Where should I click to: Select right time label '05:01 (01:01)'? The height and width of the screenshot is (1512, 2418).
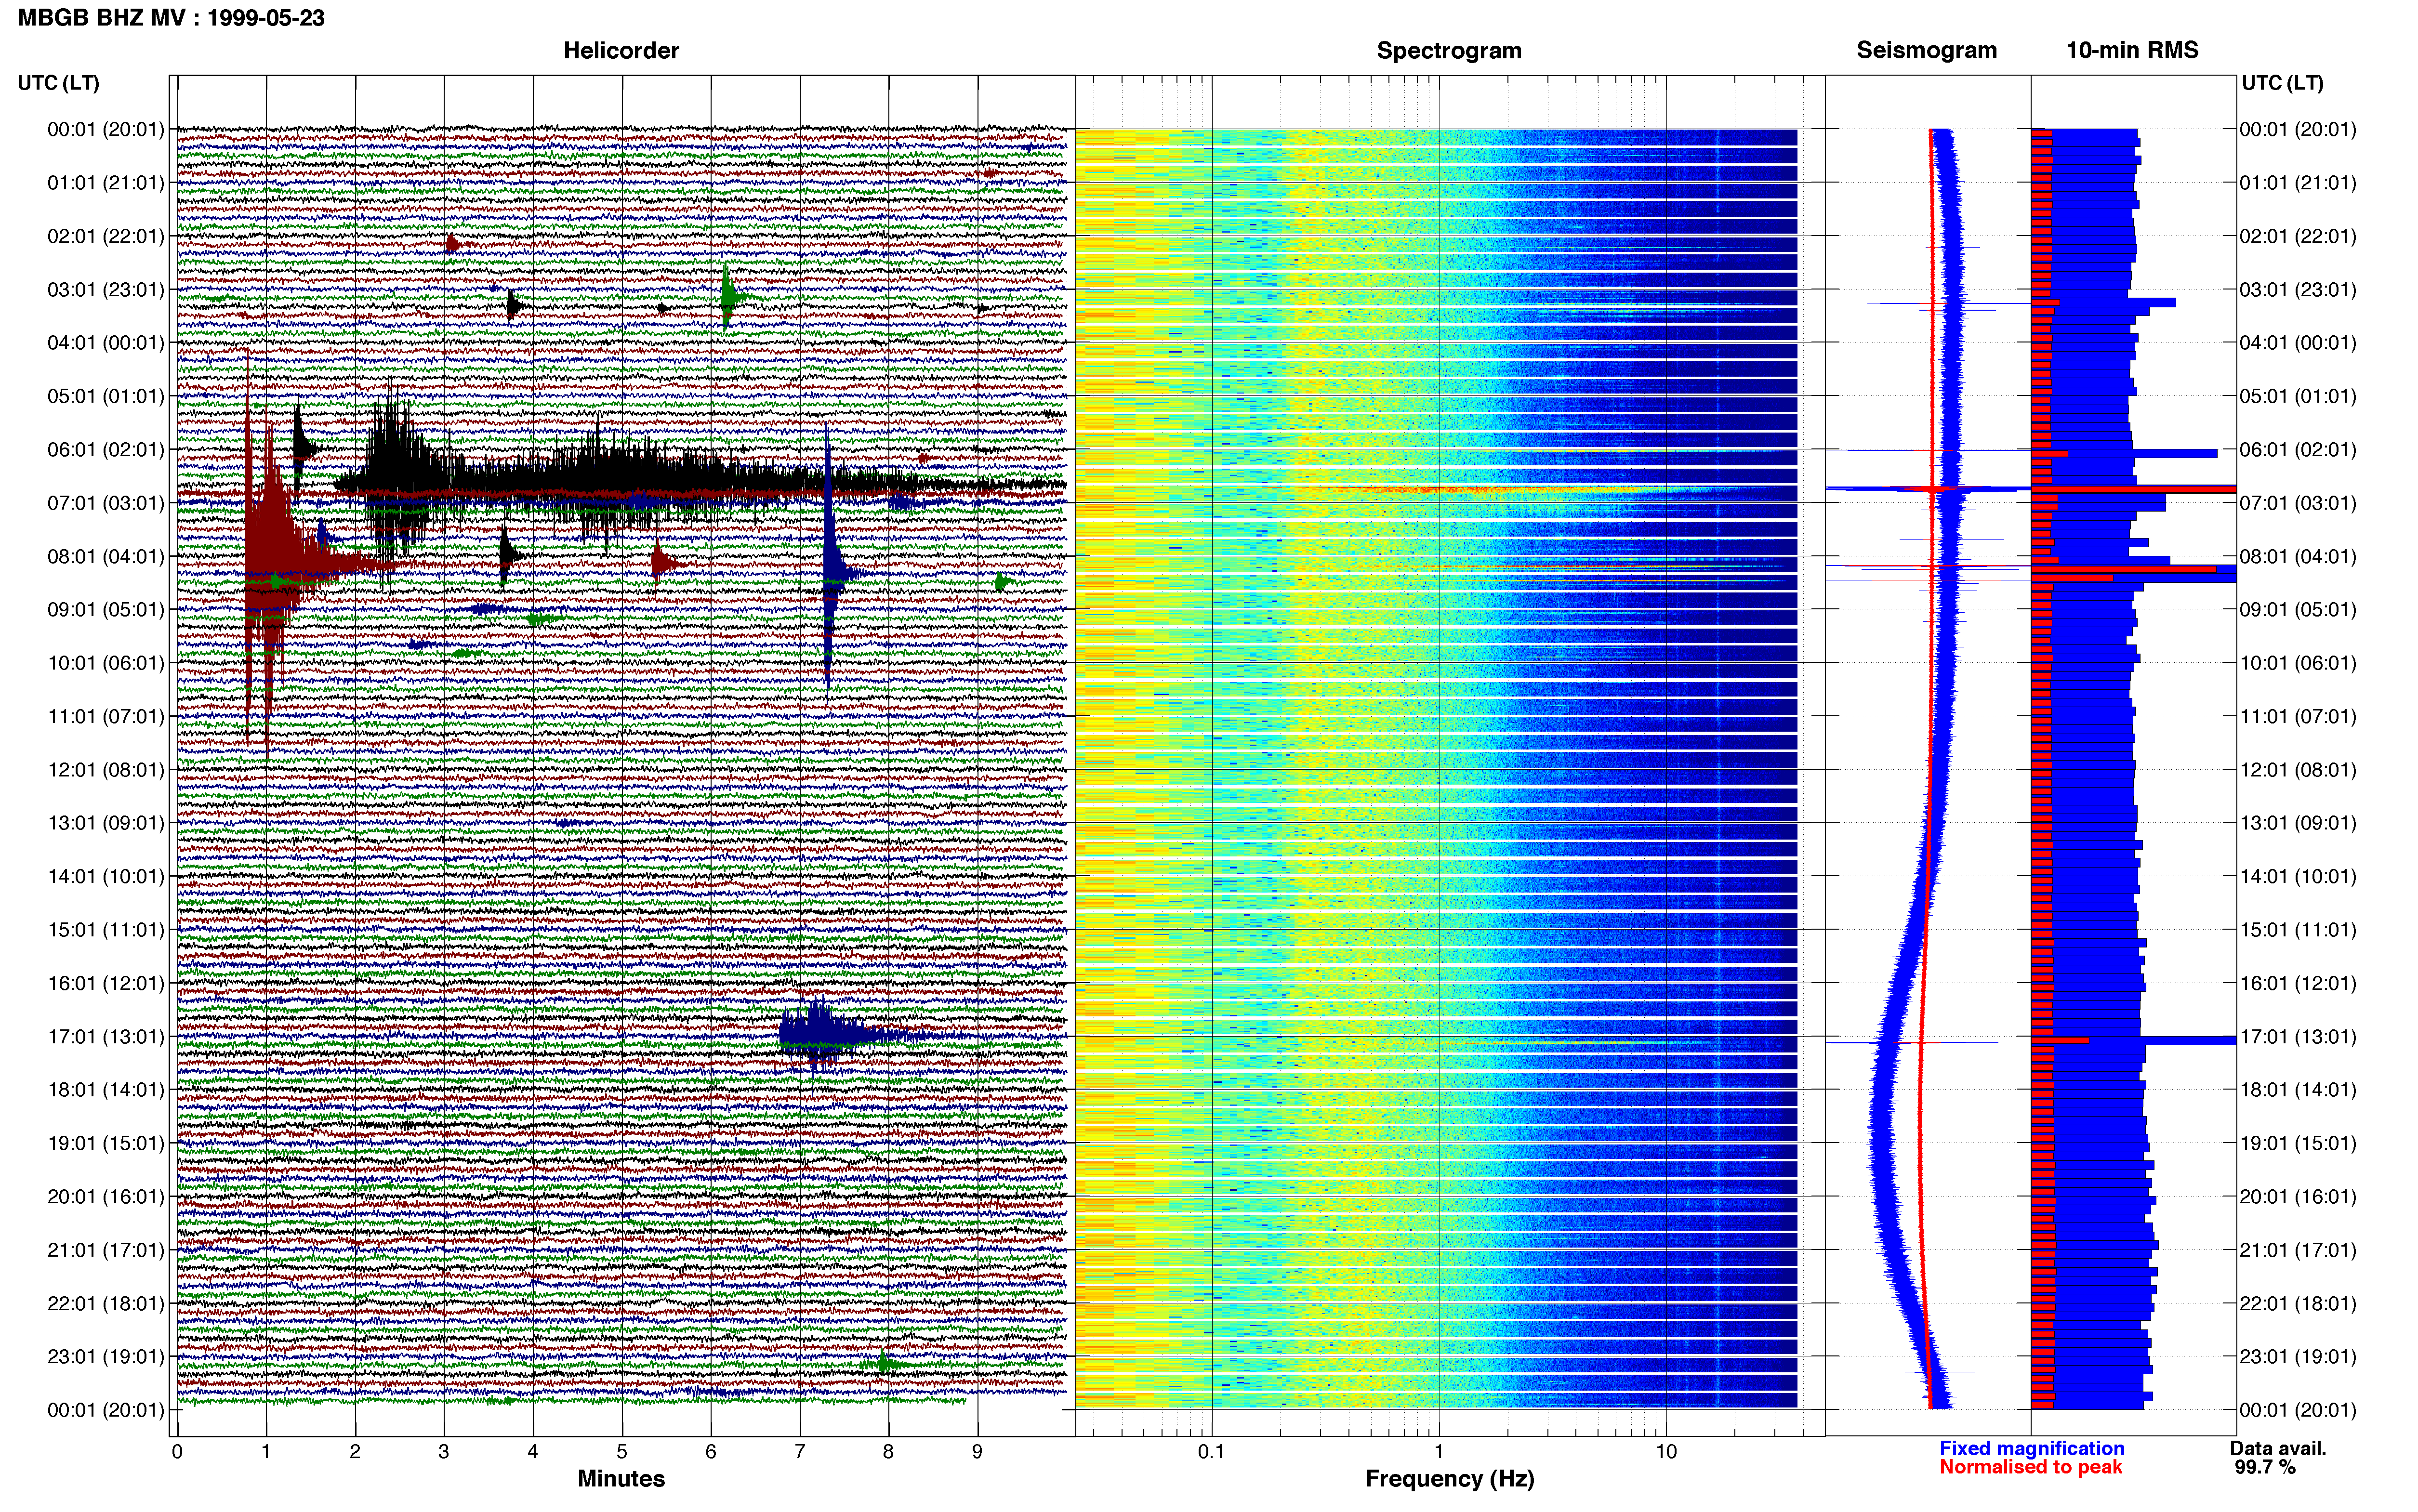tap(2298, 396)
